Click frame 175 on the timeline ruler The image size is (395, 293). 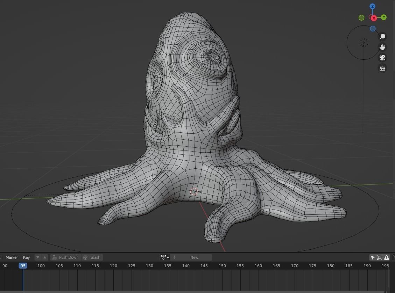312,266
